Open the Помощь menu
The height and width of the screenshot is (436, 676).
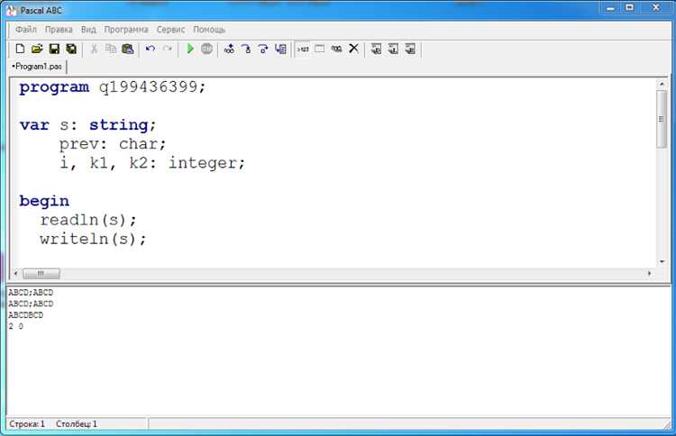click(x=209, y=30)
